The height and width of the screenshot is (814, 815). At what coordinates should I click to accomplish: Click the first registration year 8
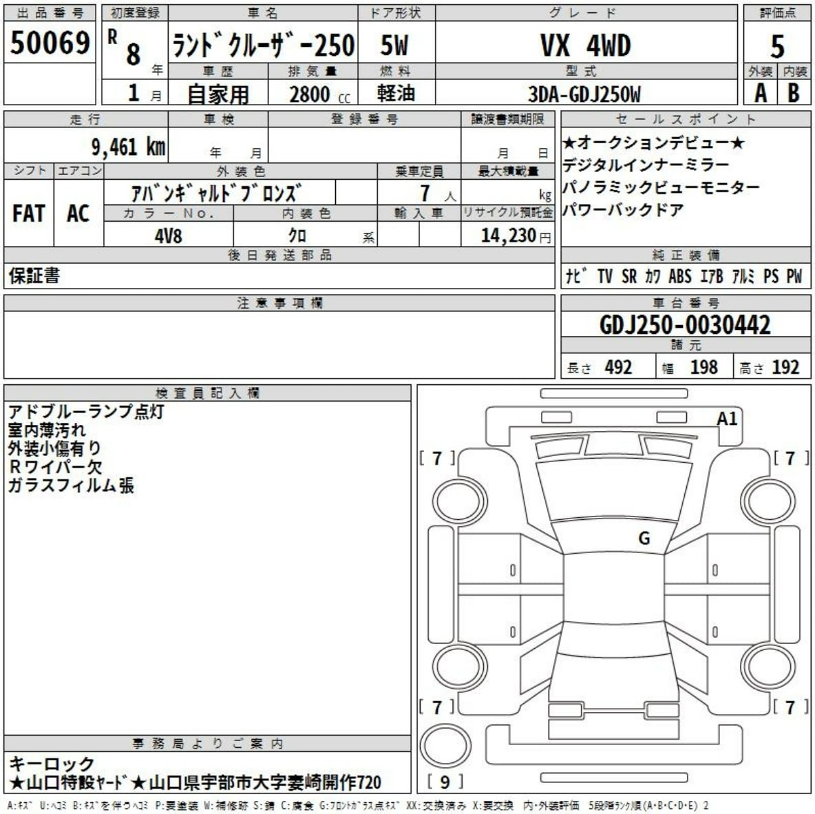pyautogui.click(x=134, y=54)
